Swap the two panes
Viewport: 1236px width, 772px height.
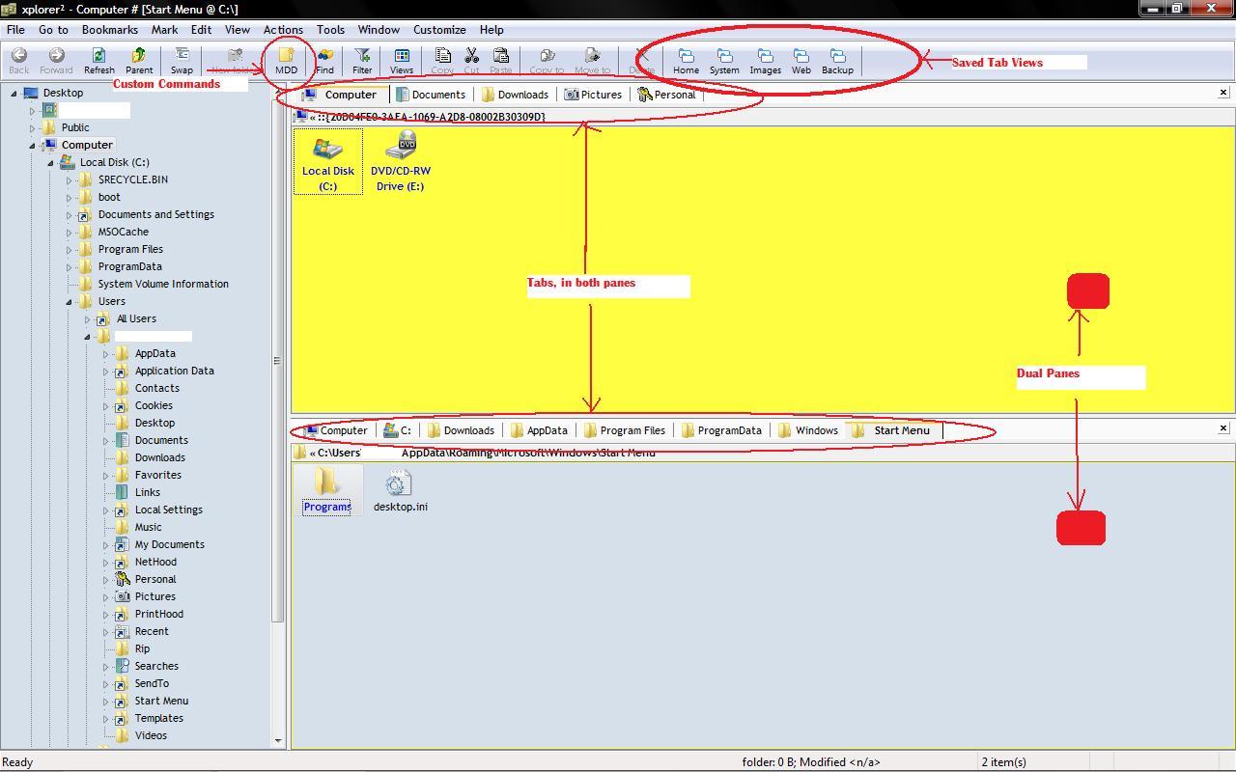[182, 61]
